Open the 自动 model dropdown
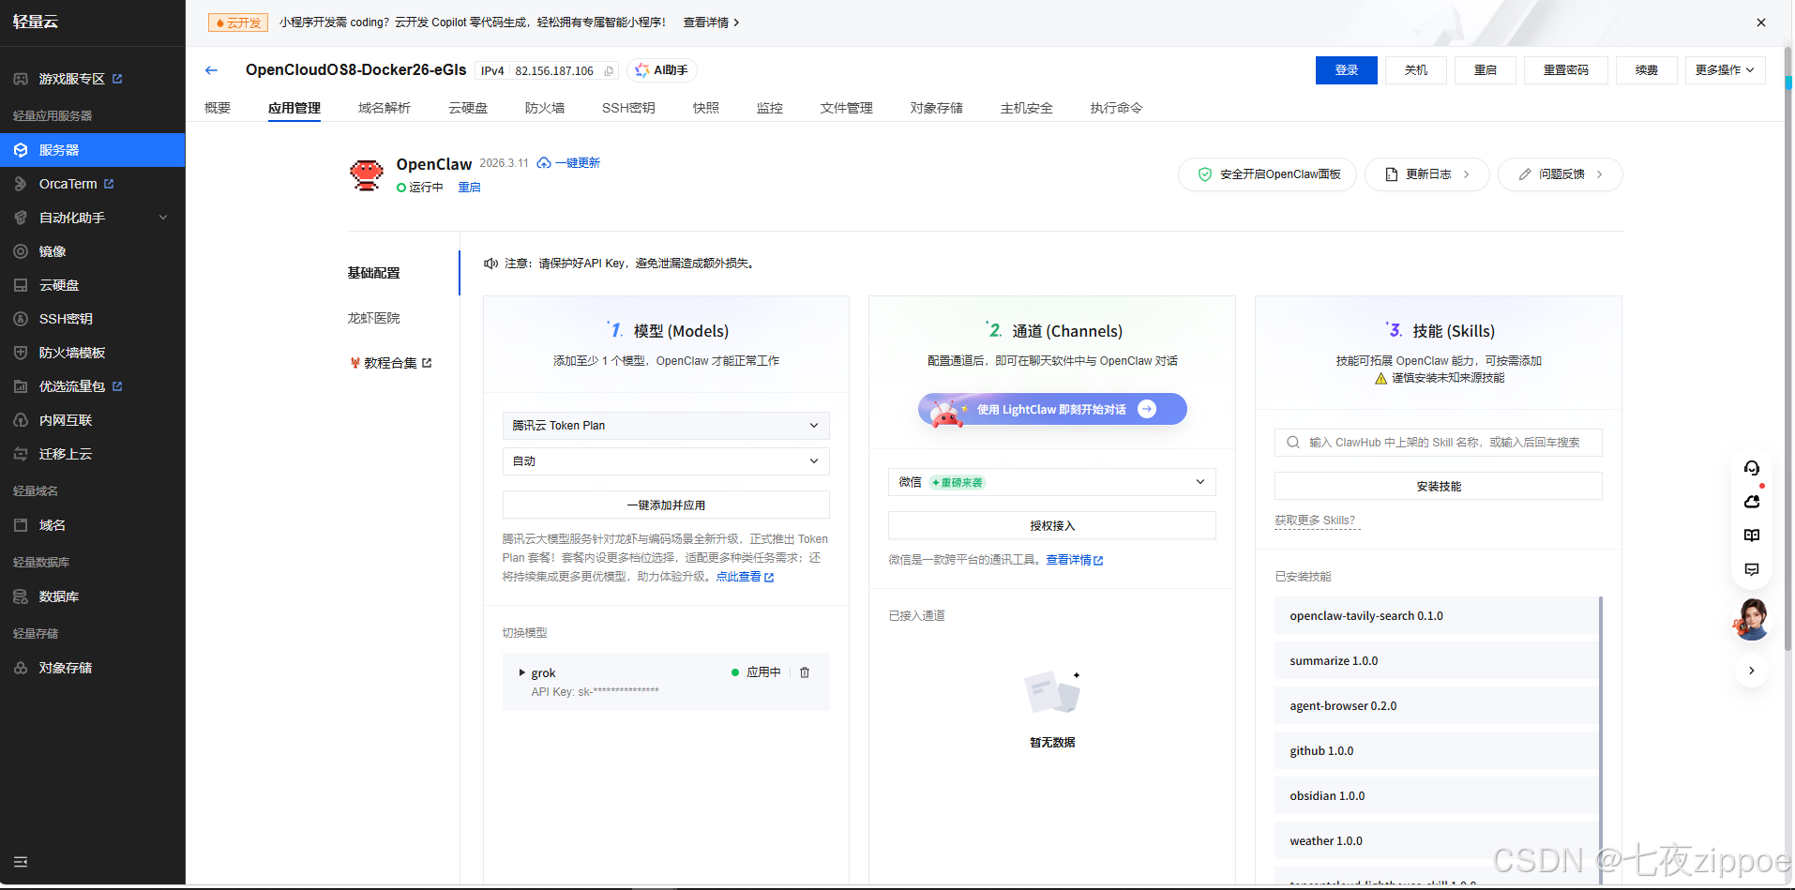This screenshot has height=890, width=1795. point(666,461)
